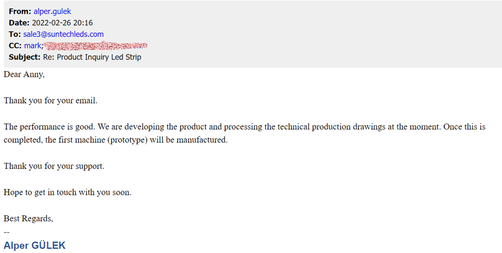Open the sale3@suntechleds.com recipient address
The image size is (502, 253).
coord(63,34)
